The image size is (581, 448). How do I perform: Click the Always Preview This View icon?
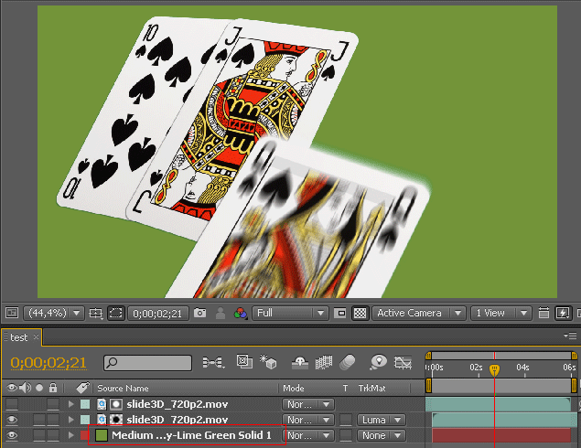tap(12, 313)
